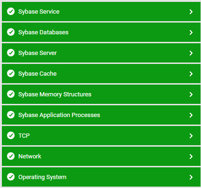201x188 pixels.
Task: Click the TCP layer status checkmark icon
Action: point(11,135)
